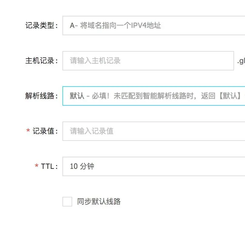Select the 'A- 将域名指向一个IPV4地址' value
Image resolution: width=245 pixels, height=232 pixels.
(115, 26)
